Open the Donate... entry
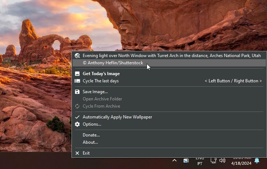The height and width of the screenshot is (169, 267). click(x=91, y=135)
